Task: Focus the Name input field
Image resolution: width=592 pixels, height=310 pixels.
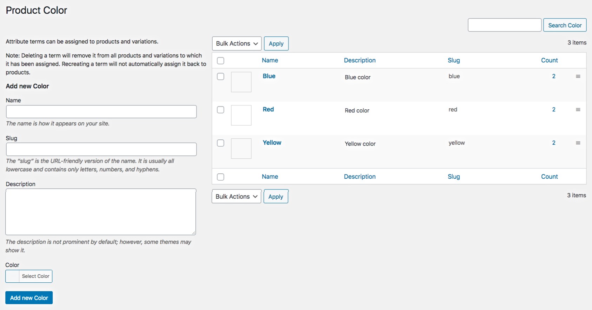Action: pyautogui.click(x=101, y=112)
